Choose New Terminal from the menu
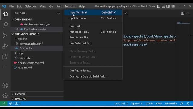 pos(93,12)
